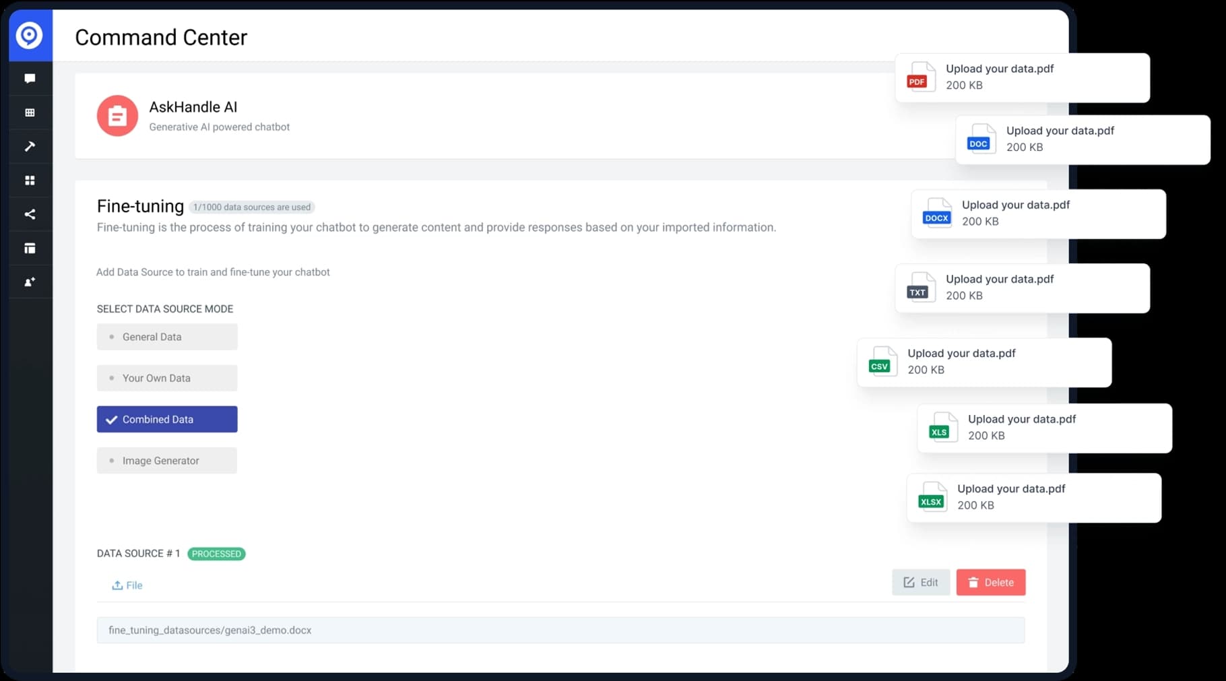Open the layout panel sidebar icon
The width and height of the screenshot is (1226, 681).
pyautogui.click(x=30, y=249)
